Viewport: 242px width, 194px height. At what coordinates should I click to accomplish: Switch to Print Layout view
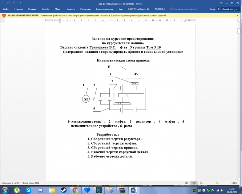(194, 183)
